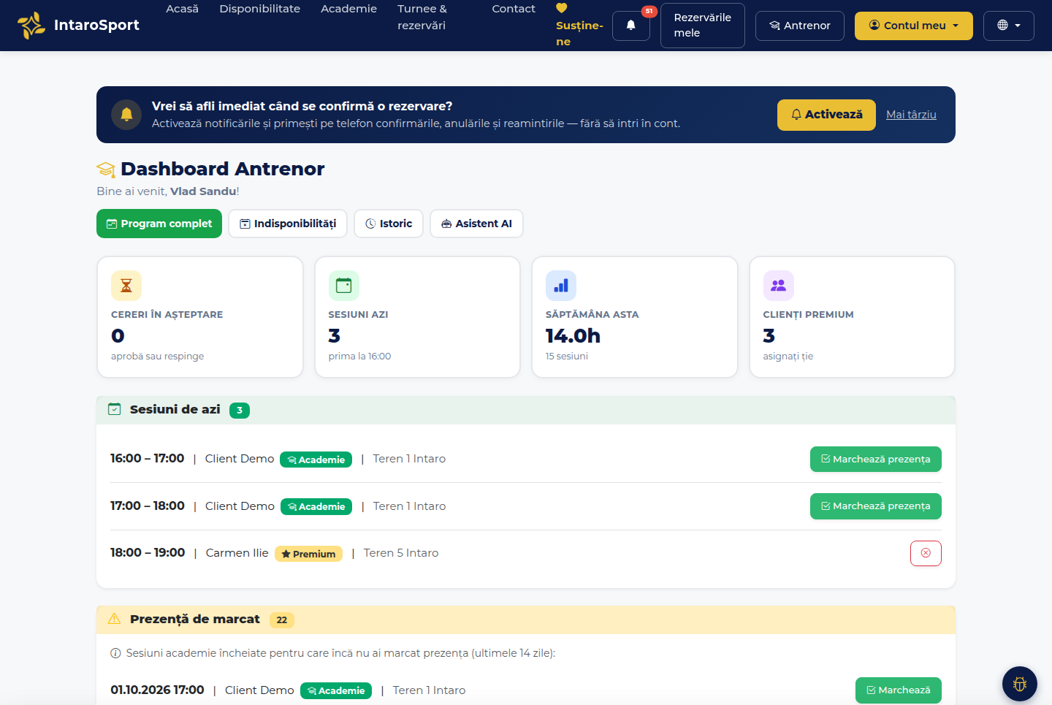Click the info icon before Sesiuni academie text

[x=115, y=653]
